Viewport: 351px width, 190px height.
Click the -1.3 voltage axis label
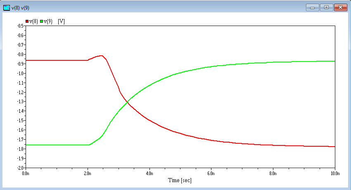[x=20, y=102]
